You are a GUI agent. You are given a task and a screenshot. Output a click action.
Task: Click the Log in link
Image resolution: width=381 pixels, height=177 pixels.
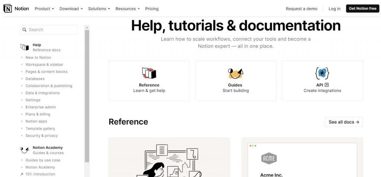[x=334, y=9]
